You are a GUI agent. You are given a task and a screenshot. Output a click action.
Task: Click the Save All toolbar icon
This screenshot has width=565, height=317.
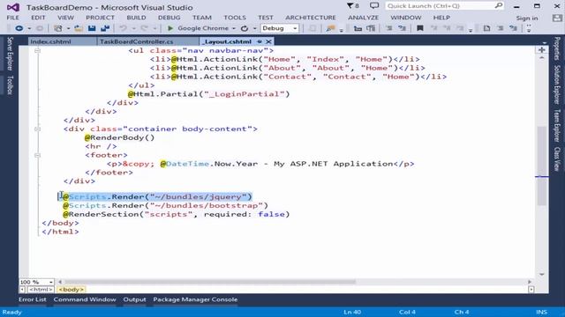pos(105,28)
